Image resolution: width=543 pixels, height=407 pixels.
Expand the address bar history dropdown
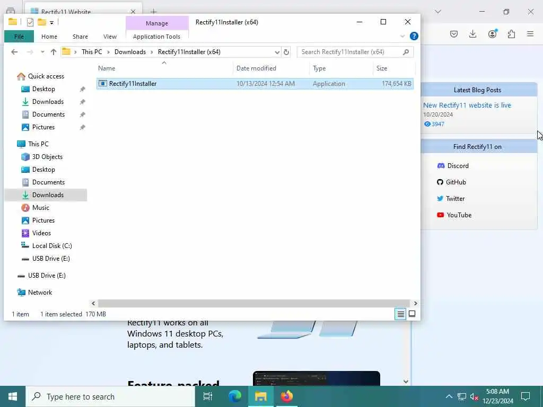click(x=277, y=52)
